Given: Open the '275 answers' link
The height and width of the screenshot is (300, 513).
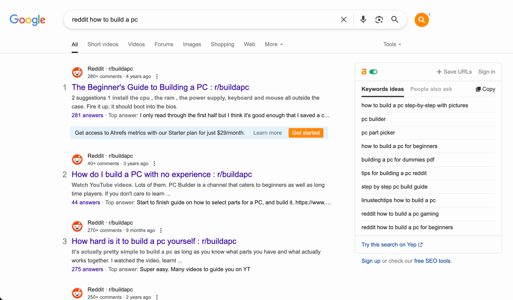Looking at the screenshot, I should (x=87, y=269).
